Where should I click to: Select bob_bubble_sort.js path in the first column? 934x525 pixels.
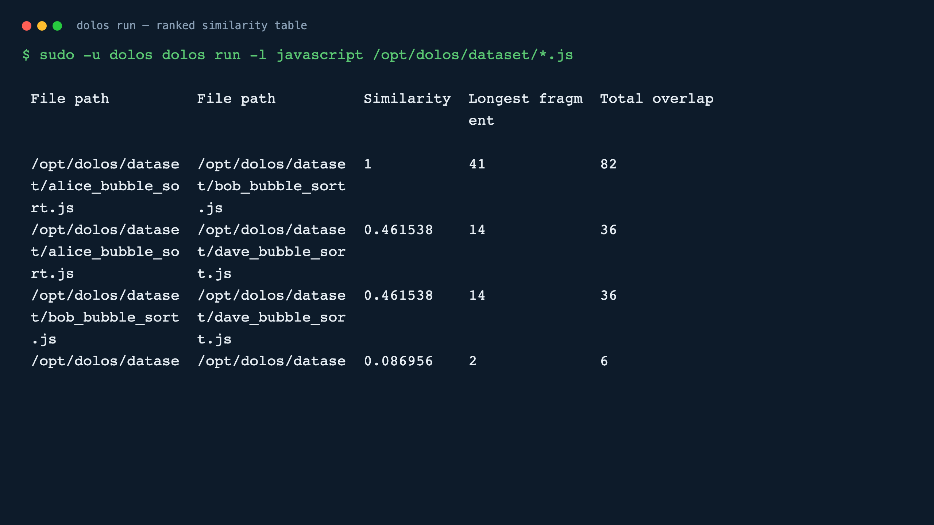(105, 317)
